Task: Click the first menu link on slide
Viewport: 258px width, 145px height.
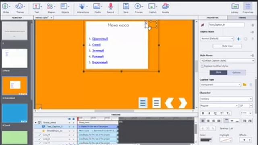Action: (100, 39)
